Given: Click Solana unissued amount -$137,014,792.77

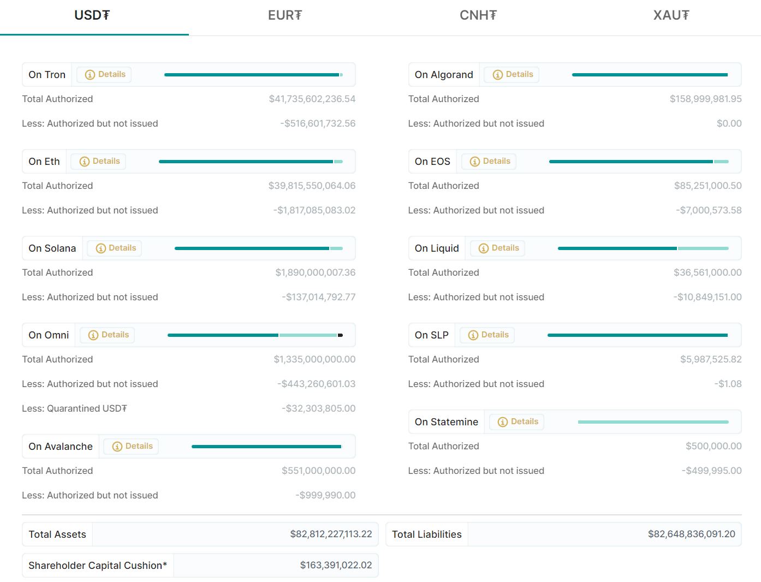Looking at the screenshot, I should (x=319, y=297).
